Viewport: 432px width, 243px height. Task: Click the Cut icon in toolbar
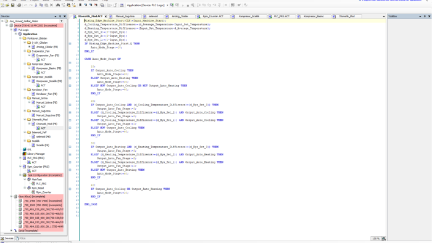point(36,5)
